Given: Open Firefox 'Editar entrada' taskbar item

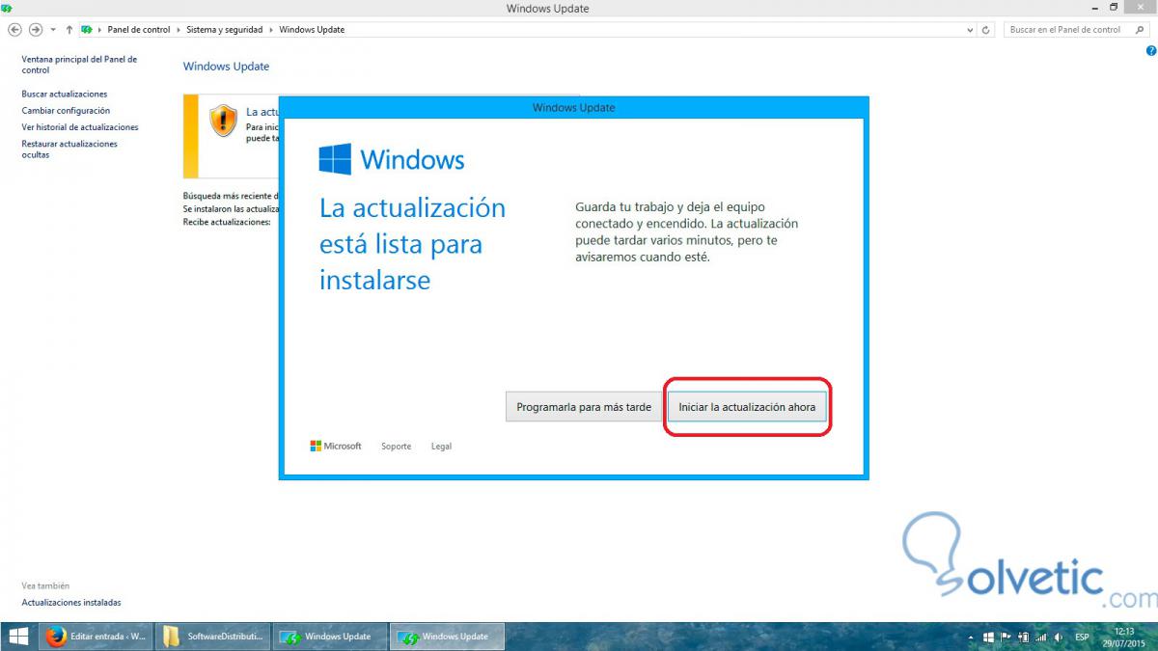Looking at the screenshot, I should 96,637.
